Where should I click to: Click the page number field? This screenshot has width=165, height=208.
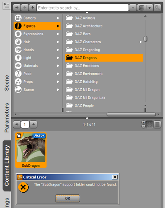(25, 124)
